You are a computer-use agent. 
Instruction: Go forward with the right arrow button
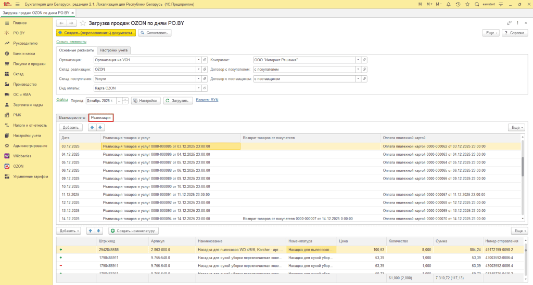pos(71,23)
